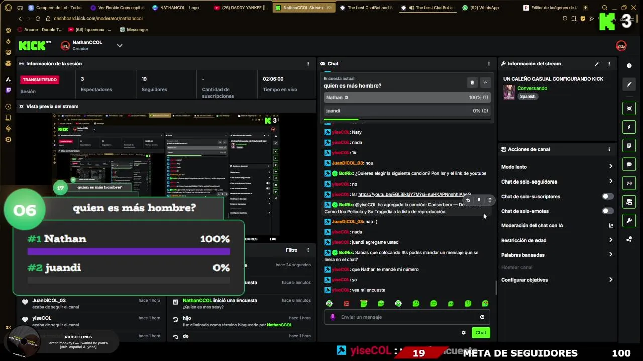This screenshot has height=361, width=643.
Task: Toggle Chat de solo-suscriptores switch
Action: click(607, 196)
